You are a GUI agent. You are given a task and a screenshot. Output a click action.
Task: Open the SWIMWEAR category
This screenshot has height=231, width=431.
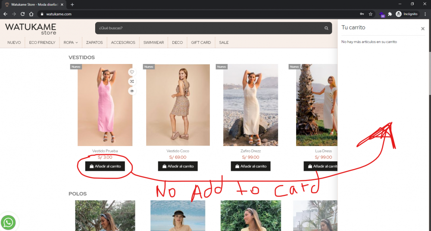153,43
